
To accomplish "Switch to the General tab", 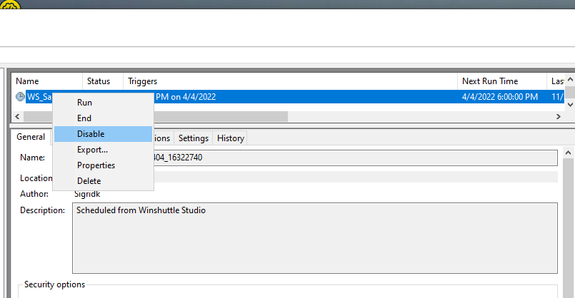I will (31, 138).
